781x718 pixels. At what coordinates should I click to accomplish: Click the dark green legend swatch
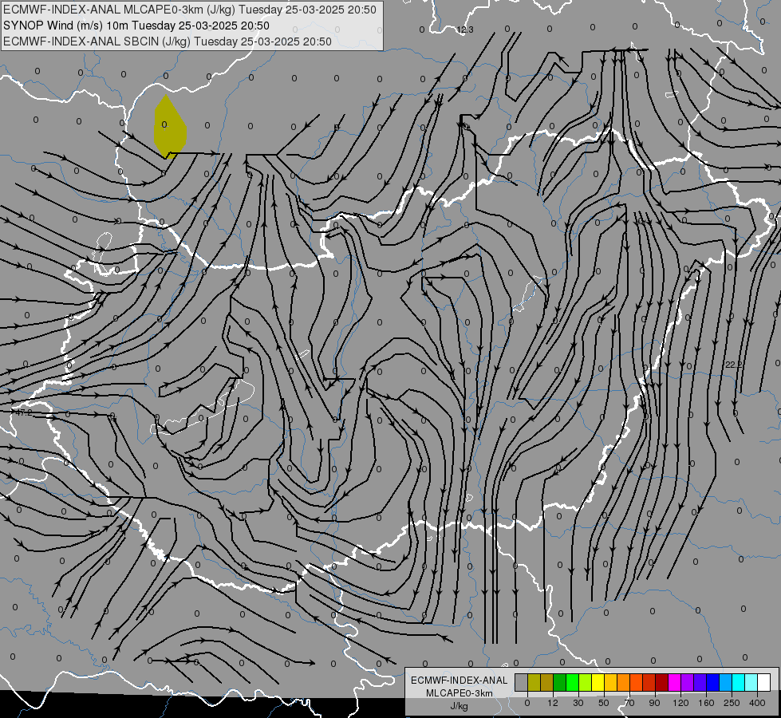pyautogui.click(x=560, y=682)
